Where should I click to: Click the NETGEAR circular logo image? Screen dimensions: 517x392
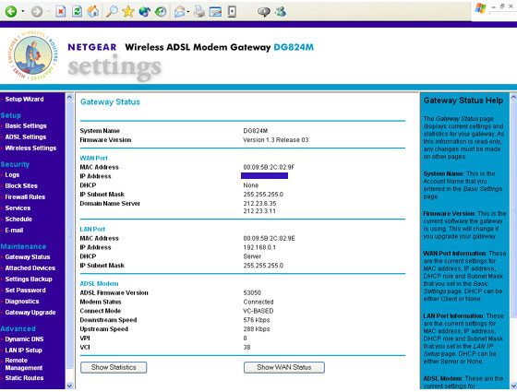tap(33, 55)
